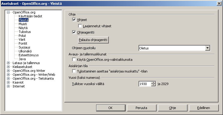
Task: Select Internet tree label
Action: click(x=19, y=86)
